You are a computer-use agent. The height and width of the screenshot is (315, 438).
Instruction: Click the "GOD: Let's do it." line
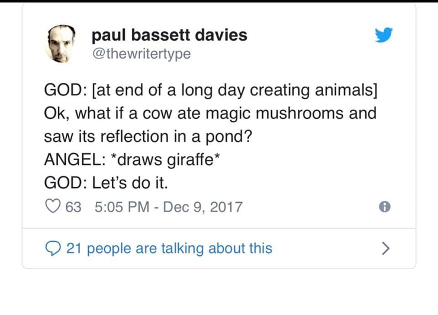(x=107, y=182)
